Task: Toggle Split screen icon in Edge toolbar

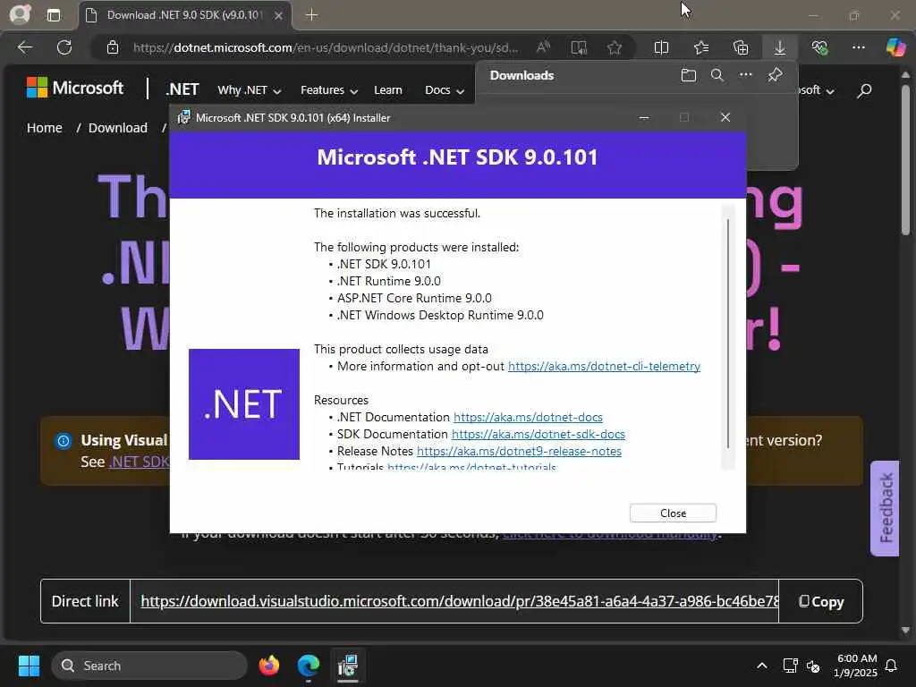Action: (x=661, y=47)
